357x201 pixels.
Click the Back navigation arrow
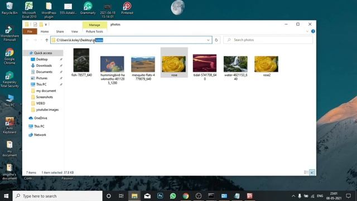[27, 40]
